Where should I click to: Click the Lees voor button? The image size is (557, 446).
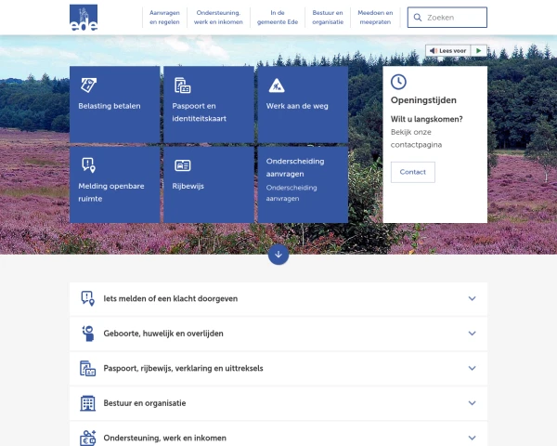[448, 51]
